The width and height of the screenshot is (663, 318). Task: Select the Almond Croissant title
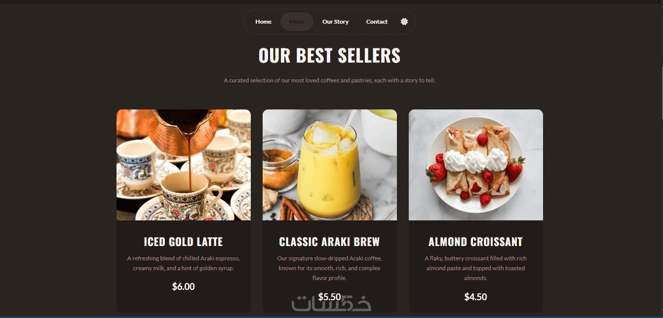coord(475,242)
